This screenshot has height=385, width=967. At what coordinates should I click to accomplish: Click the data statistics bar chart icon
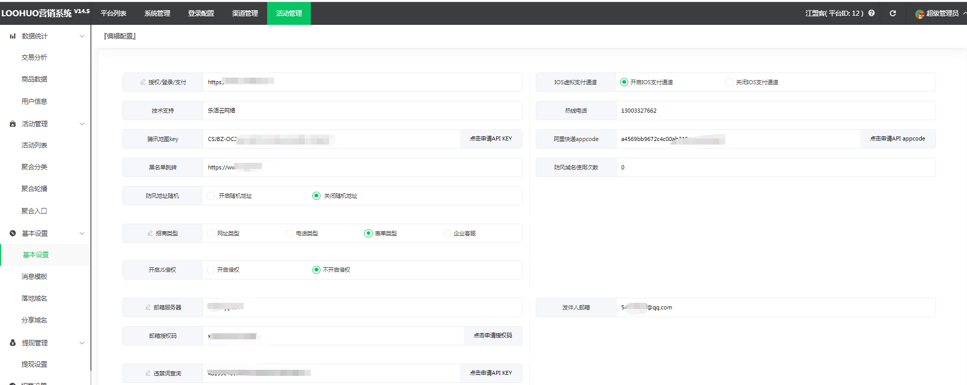pyautogui.click(x=13, y=36)
